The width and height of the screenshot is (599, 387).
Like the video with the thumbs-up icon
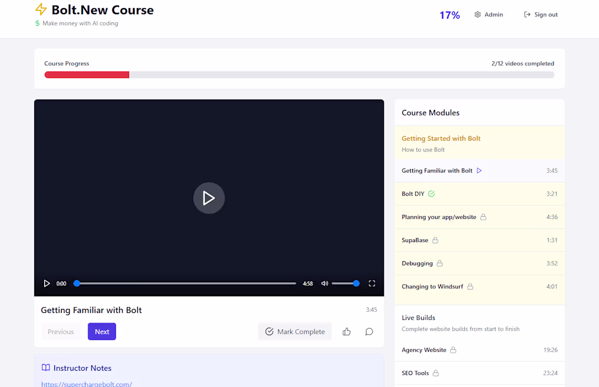[x=346, y=331]
